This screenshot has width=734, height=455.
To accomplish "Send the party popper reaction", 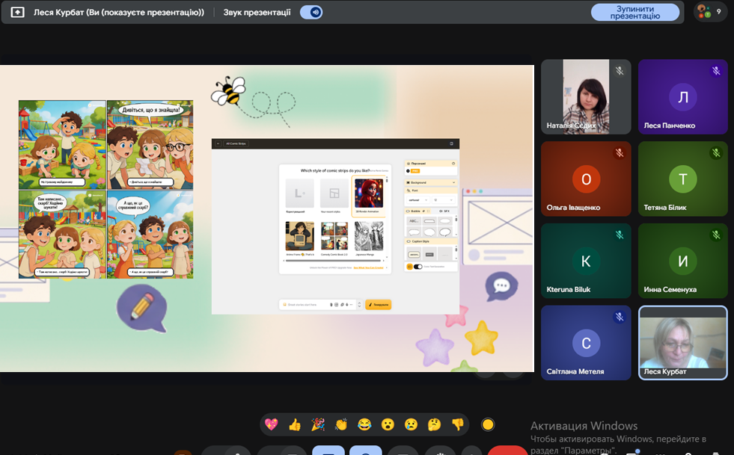I will click(318, 424).
